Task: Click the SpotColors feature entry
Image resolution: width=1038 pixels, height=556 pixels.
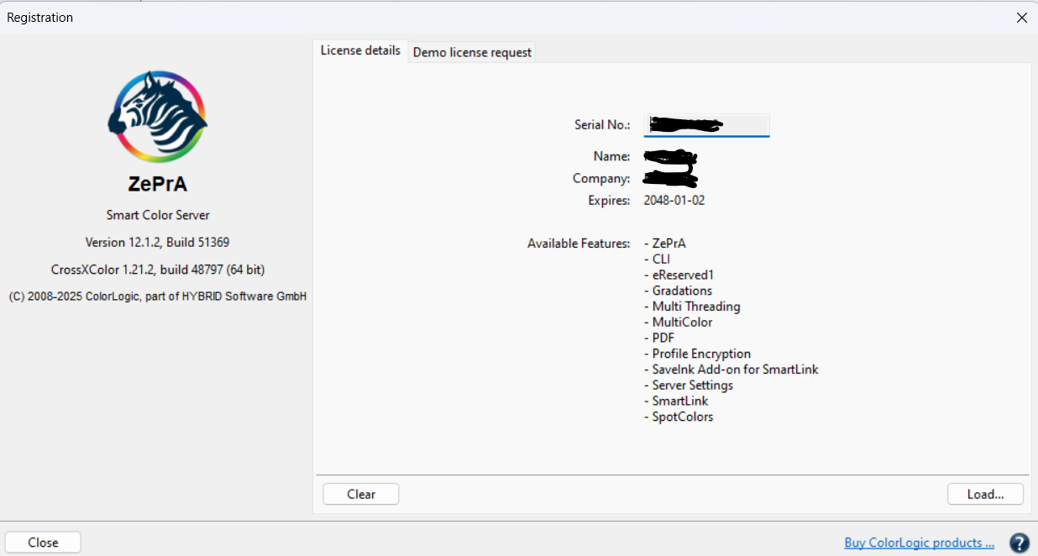Action: click(x=679, y=417)
